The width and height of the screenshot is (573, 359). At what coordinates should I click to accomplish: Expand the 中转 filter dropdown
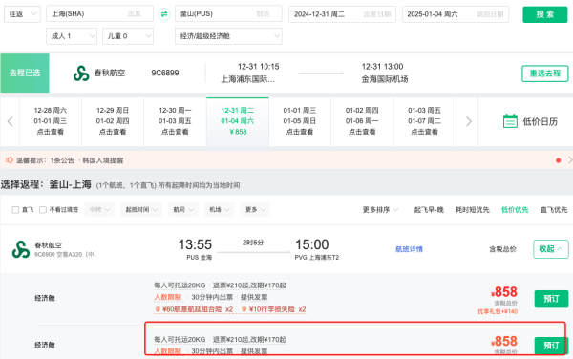point(99,210)
